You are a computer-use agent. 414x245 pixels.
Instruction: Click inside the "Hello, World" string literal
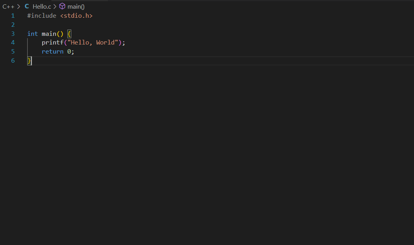[92, 42]
